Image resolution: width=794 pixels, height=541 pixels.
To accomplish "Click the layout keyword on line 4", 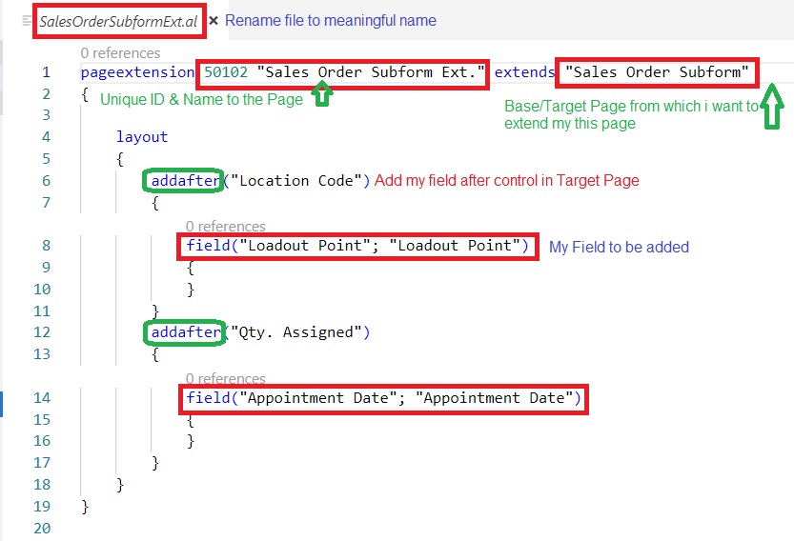I will pos(142,137).
